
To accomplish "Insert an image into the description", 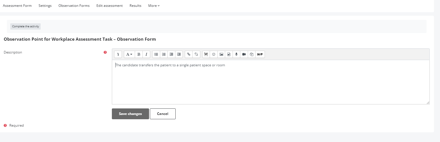I will coord(221,54).
